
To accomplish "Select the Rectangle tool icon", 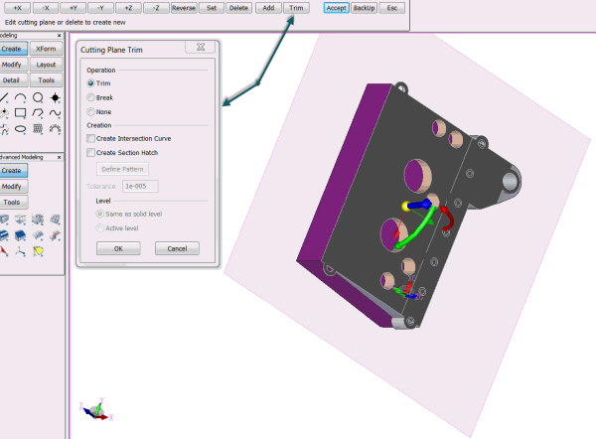I will point(21,112).
